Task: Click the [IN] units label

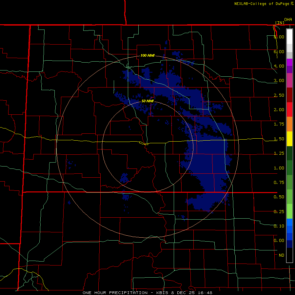Action: point(280,23)
